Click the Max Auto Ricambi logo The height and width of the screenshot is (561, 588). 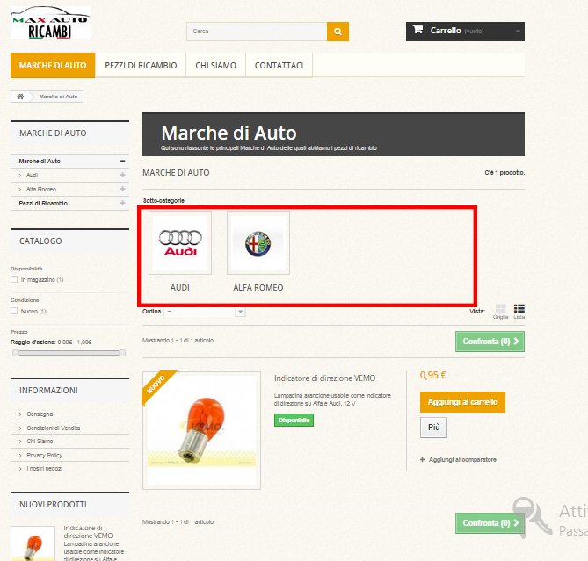[x=51, y=23]
